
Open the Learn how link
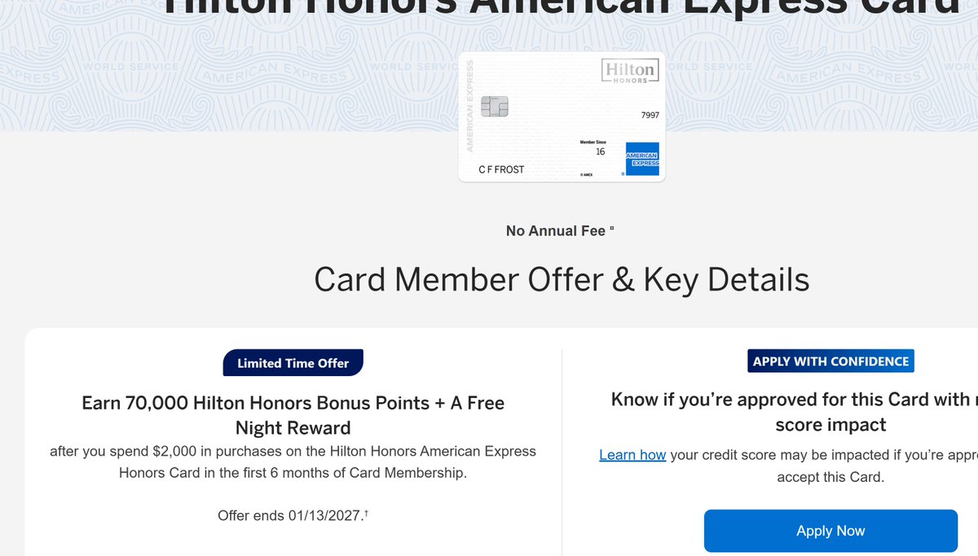coord(632,455)
